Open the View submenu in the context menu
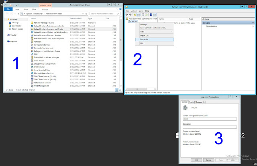 [x=154, y=32]
